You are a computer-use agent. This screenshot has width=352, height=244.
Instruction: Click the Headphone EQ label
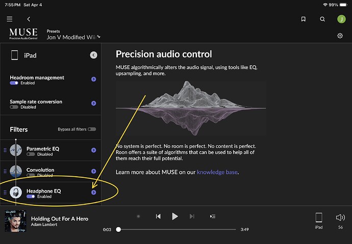pyautogui.click(x=43, y=191)
